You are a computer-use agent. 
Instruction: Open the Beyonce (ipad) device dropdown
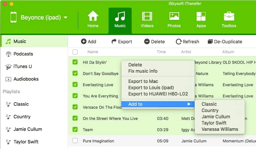65,18
